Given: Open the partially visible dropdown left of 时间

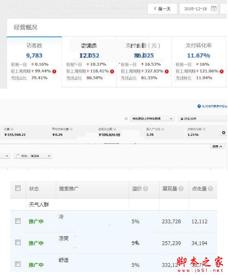Looking at the screenshot, I should tap(5, 156).
